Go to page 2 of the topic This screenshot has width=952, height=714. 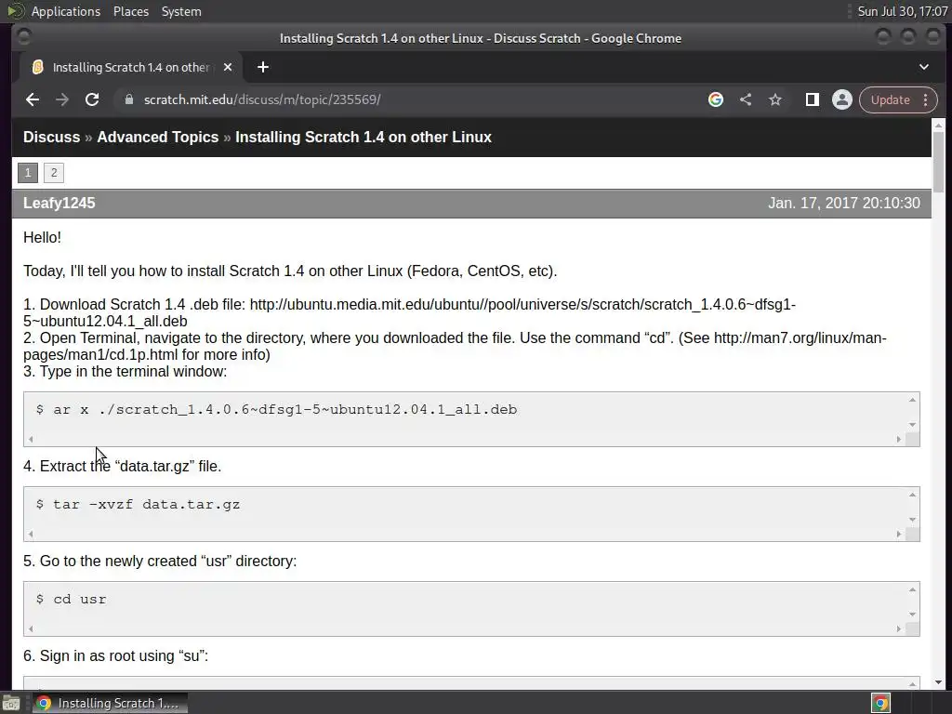(x=54, y=172)
